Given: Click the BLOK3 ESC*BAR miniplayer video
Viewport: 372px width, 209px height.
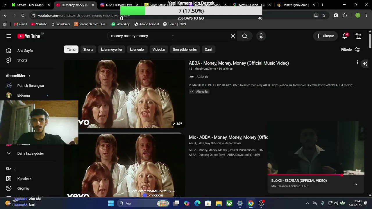Looking at the screenshot, I should click(316, 148).
